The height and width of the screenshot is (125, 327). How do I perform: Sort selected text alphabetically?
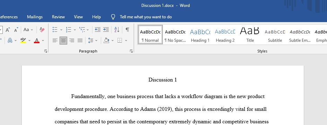point(117,30)
